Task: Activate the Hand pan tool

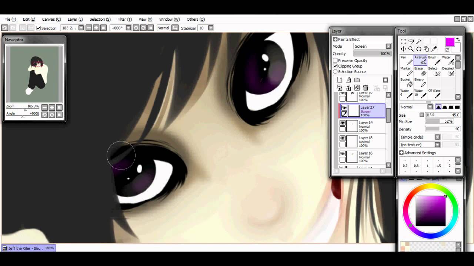Action: (426, 49)
